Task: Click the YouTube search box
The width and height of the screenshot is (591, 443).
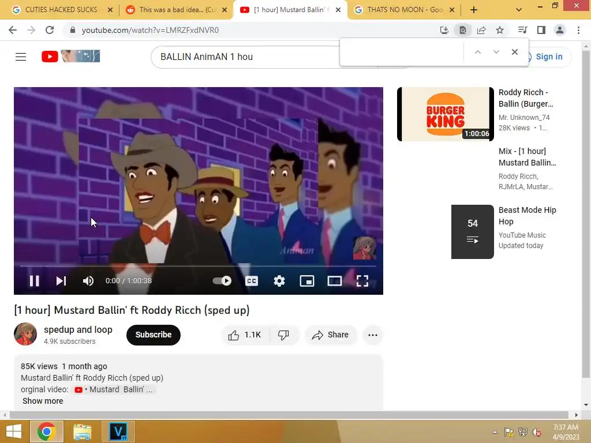Action: (x=246, y=57)
